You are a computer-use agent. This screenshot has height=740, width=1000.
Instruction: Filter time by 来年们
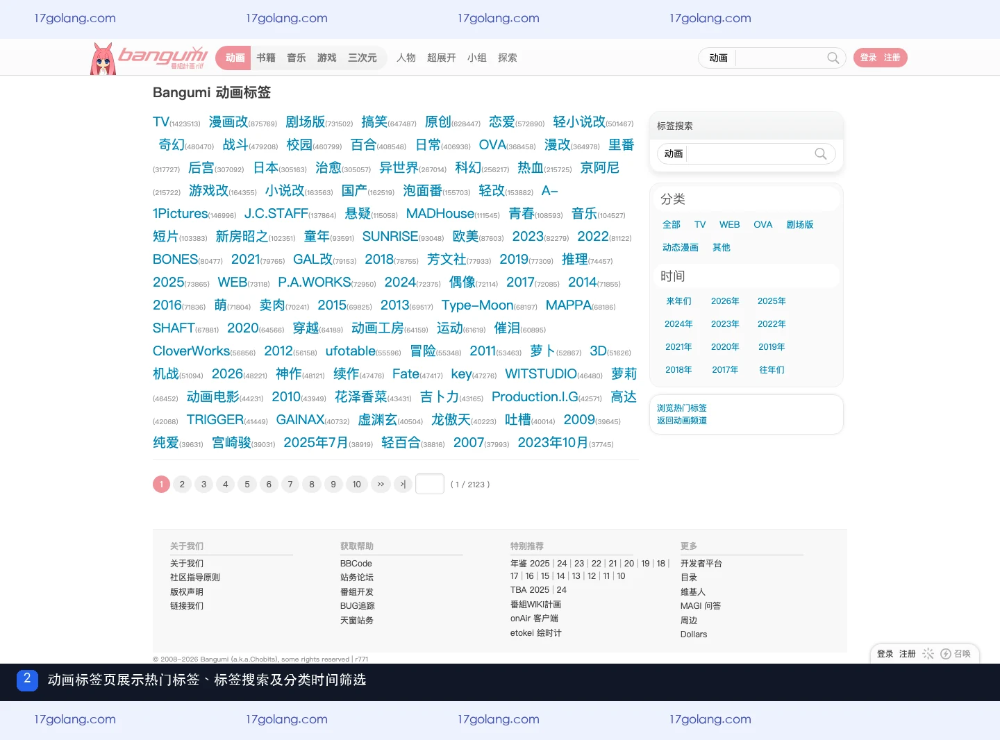678,301
